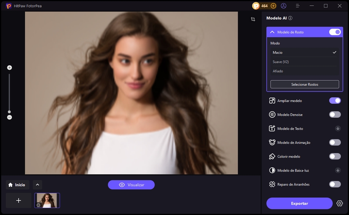
Task: Toggle on Colorir modelo
Action: coord(335,156)
